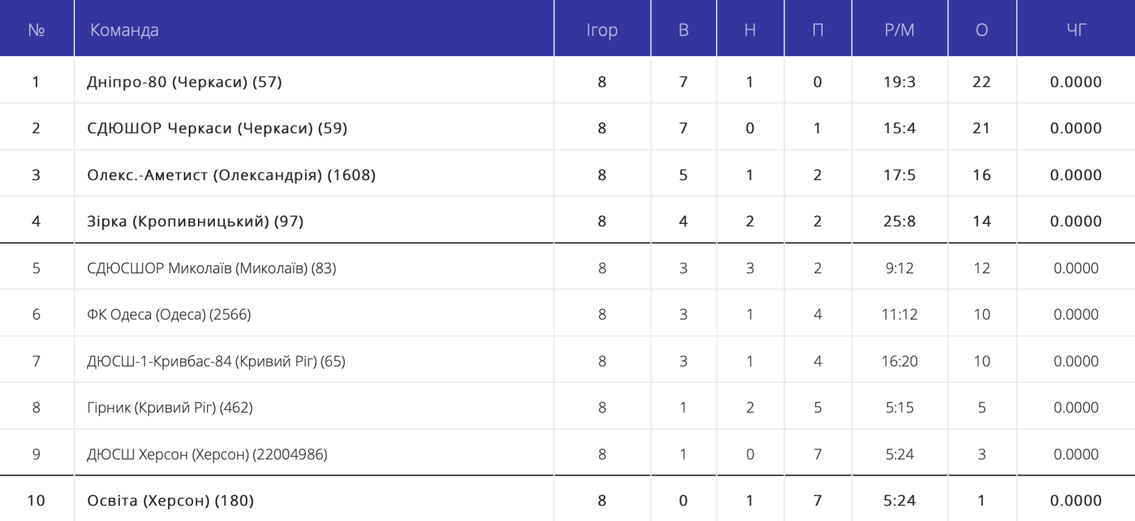Click the О points column header
Screen dimensions: 1135x521
[982, 30]
